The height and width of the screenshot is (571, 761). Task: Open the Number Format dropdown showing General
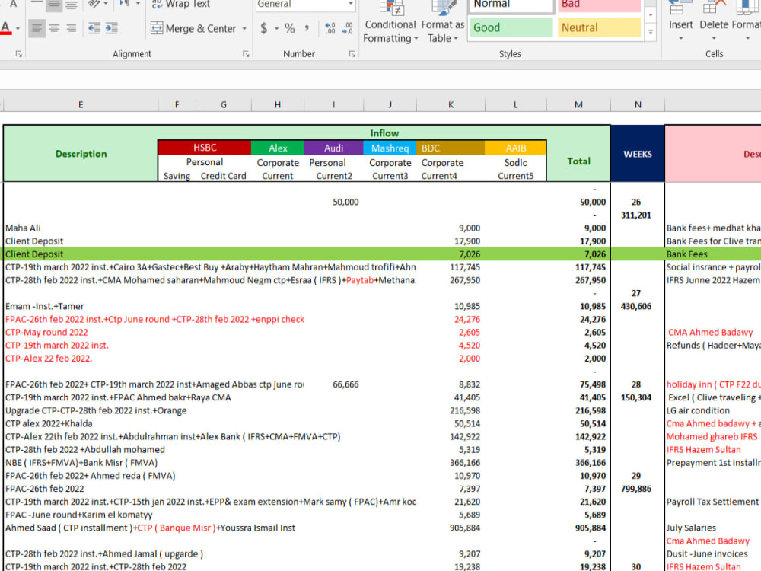[304, 5]
